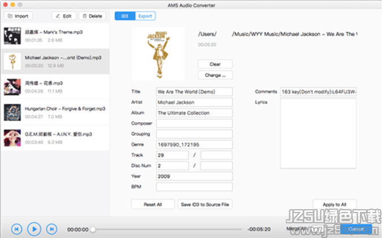Click the empty BPM field
The width and height of the screenshot is (382, 238).
pos(194,187)
